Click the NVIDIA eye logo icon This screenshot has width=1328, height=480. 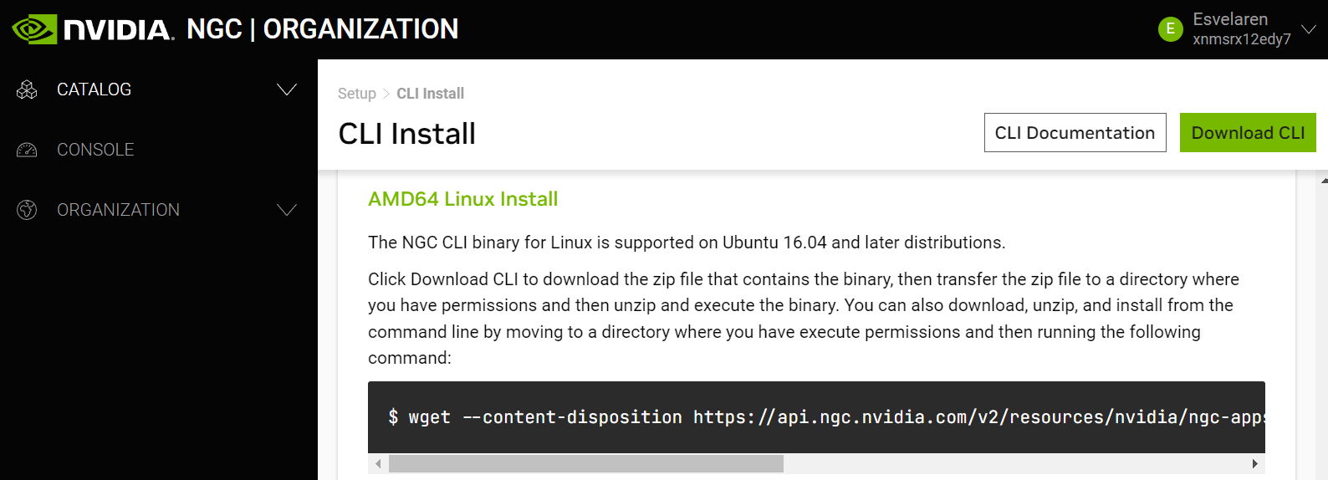tap(34, 29)
